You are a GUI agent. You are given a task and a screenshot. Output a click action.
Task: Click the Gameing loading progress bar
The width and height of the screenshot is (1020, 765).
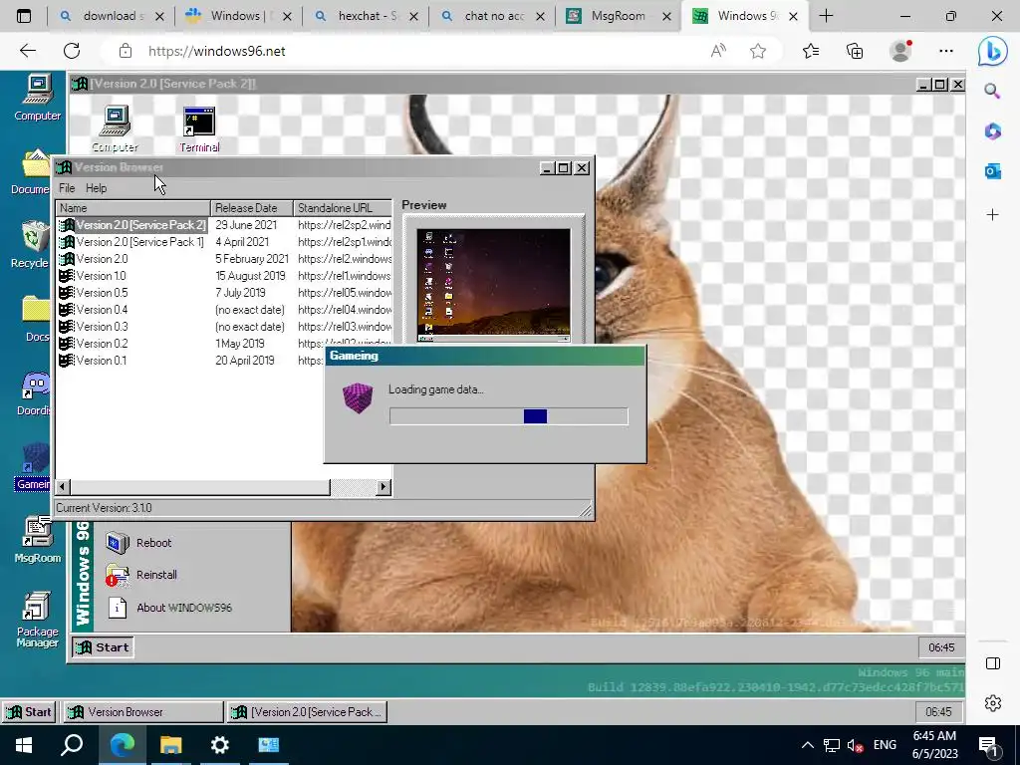[509, 416]
